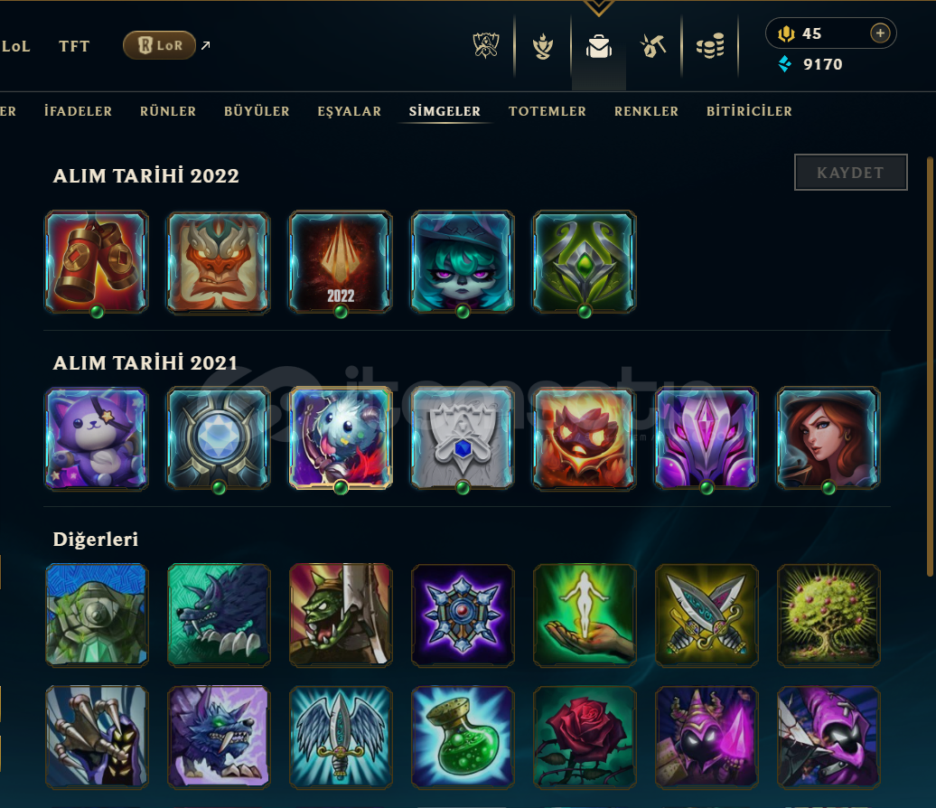
Task: Choose the green potion flask icon
Action: click(x=463, y=737)
